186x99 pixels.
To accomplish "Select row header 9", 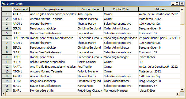I will 7,52.
